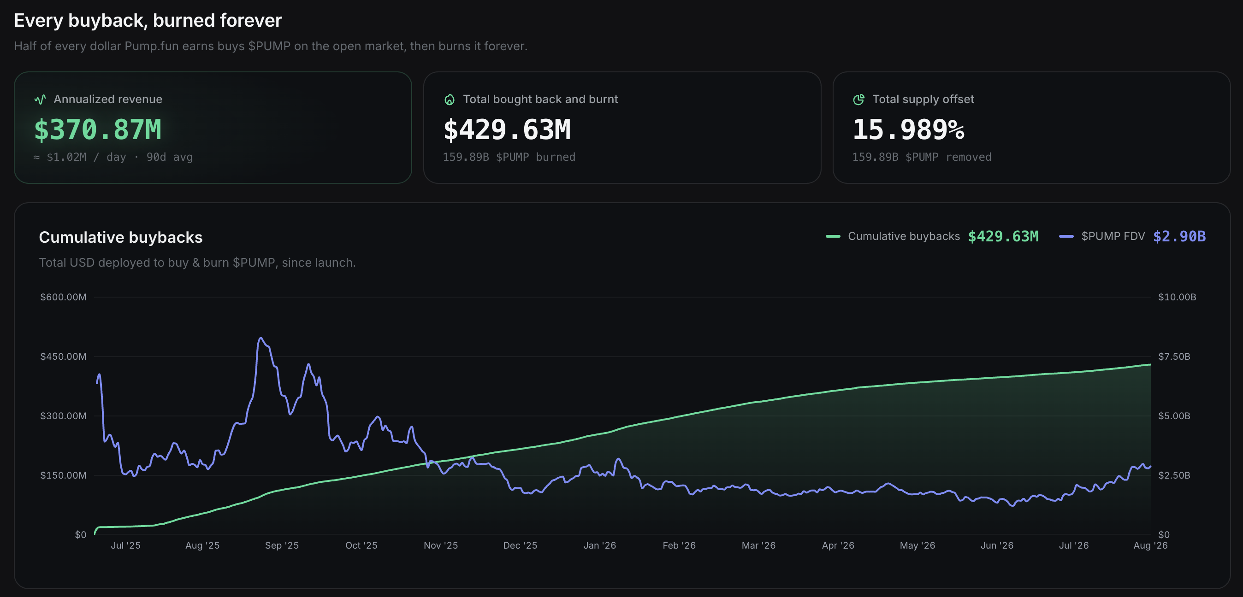Click the 'Every buyback, burned forever' heading
The height and width of the screenshot is (597, 1243).
coord(148,20)
